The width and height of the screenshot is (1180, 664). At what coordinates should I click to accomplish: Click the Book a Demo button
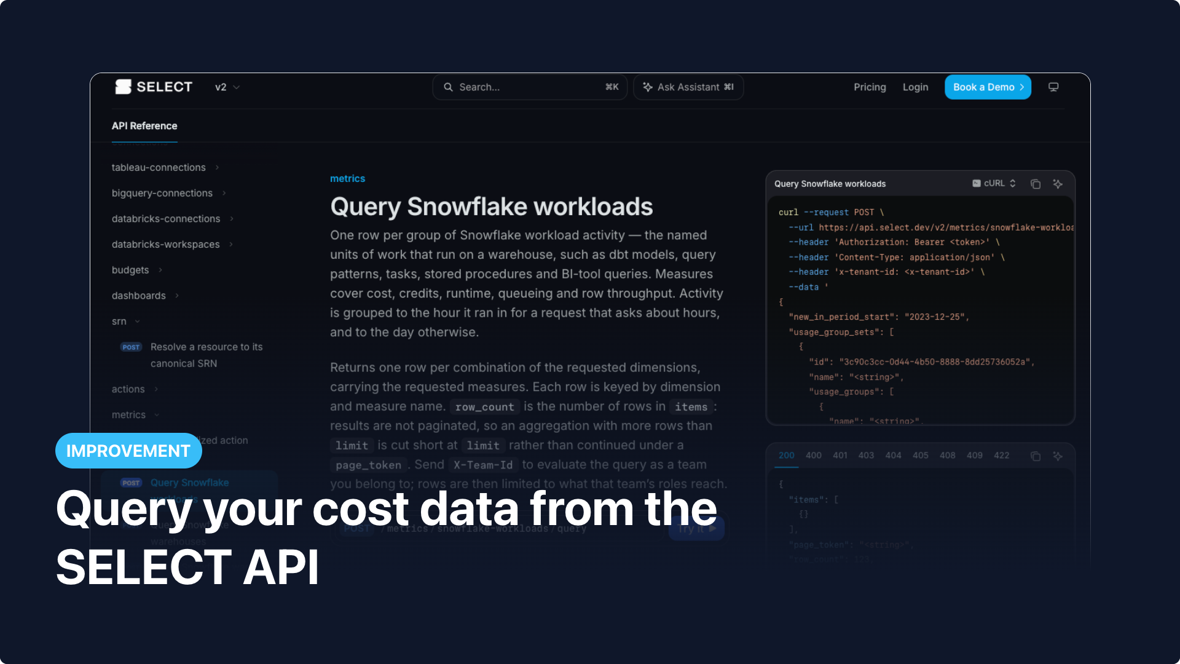click(988, 87)
